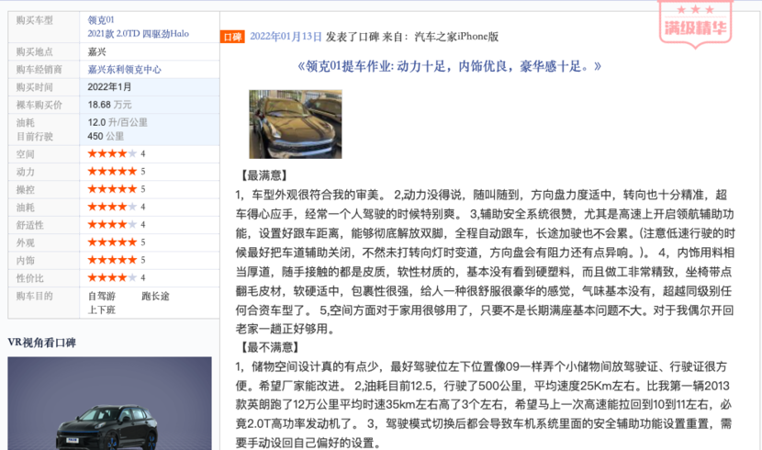Screen dimensions: 762x450
Task: Open the black car photo thumbnail
Action: (x=296, y=124)
